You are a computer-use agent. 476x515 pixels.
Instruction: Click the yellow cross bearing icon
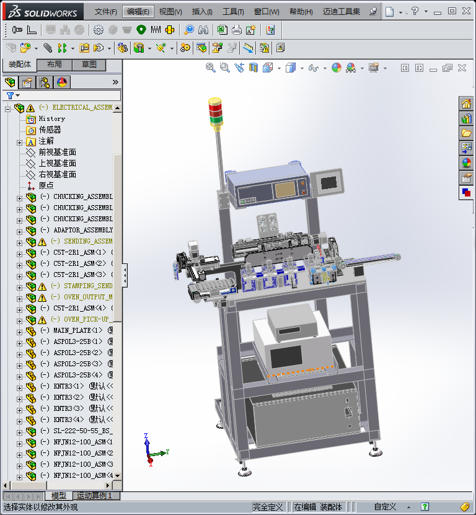click(x=170, y=30)
